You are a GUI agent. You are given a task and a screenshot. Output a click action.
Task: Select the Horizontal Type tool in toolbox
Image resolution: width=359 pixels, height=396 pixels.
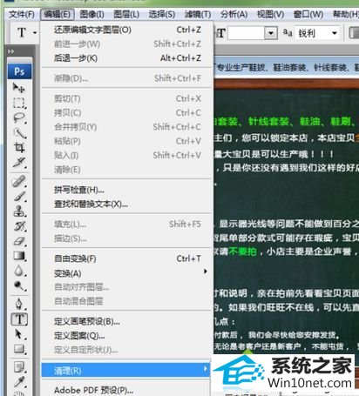tap(19, 319)
